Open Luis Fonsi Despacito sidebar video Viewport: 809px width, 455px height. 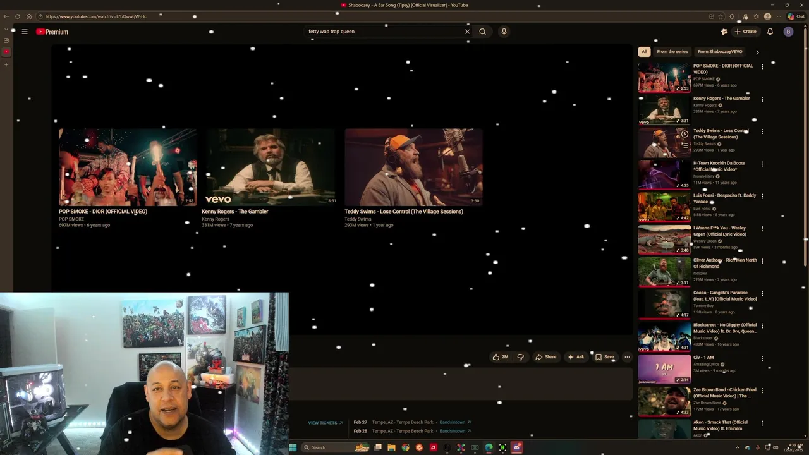664,207
